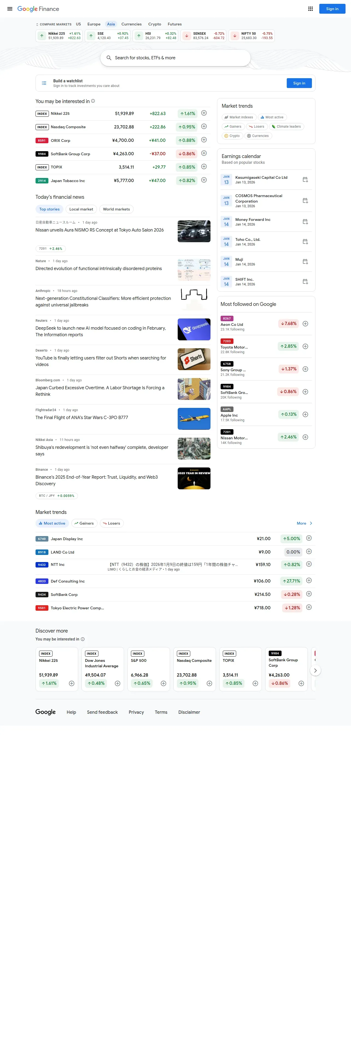
Task: Follow Nissan Motor stock
Action: tap(305, 437)
